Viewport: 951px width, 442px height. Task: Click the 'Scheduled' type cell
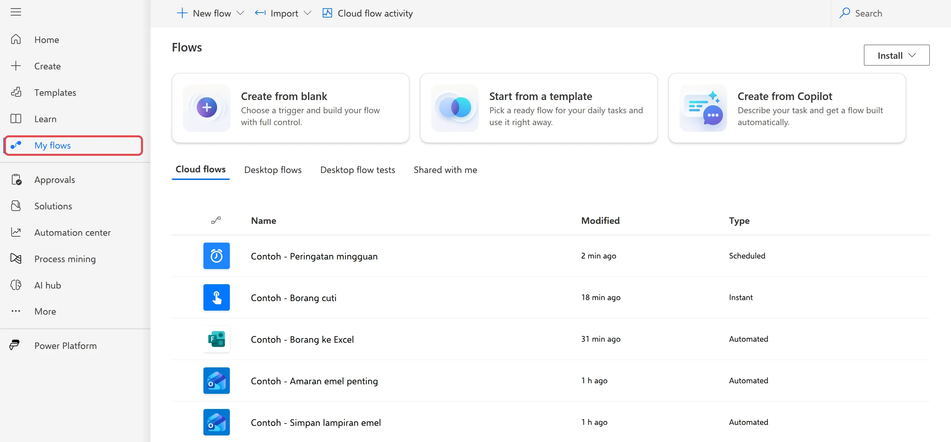point(747,256)
